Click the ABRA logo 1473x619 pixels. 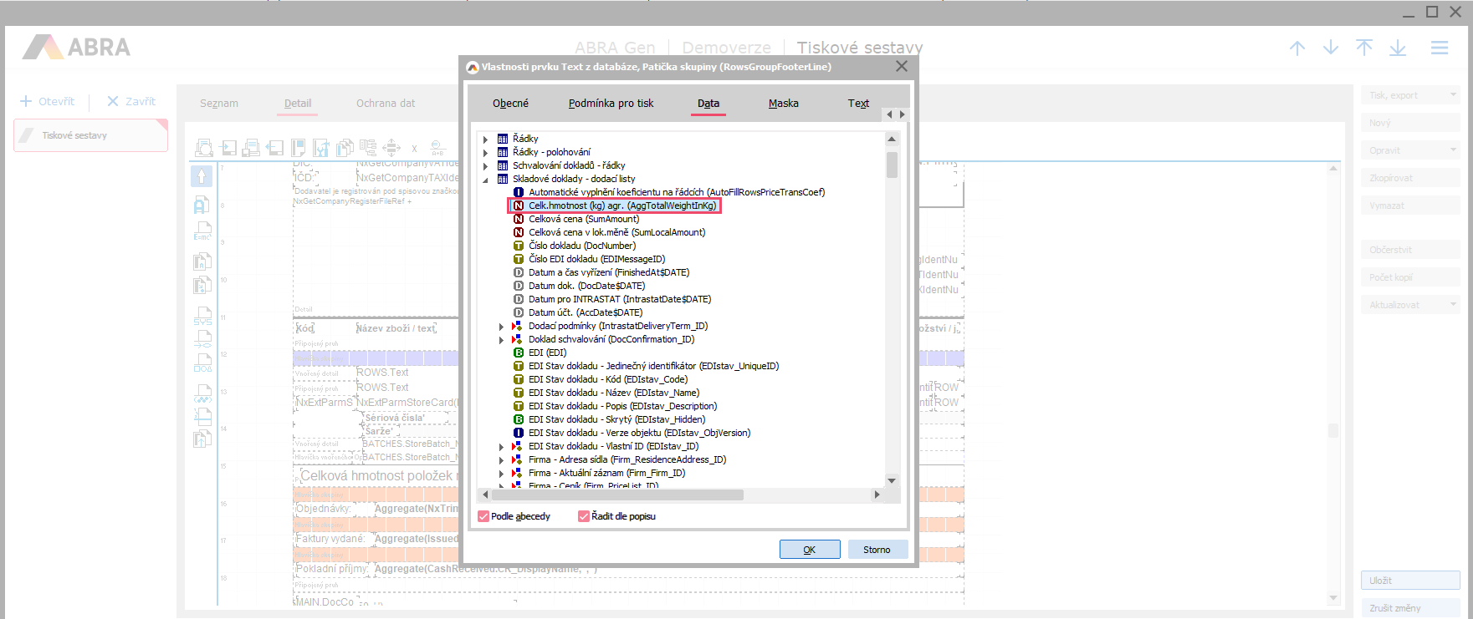coord(77,47)
